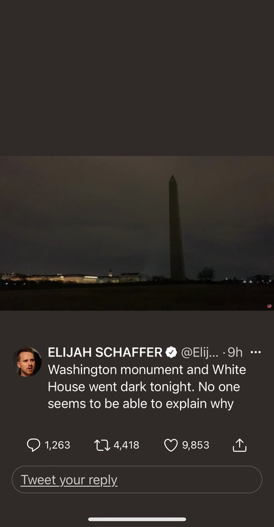Click the lit buildings in the photo

tap(72, 277)
